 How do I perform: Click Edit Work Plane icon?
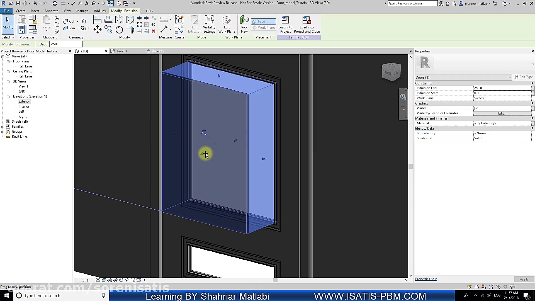227,25
